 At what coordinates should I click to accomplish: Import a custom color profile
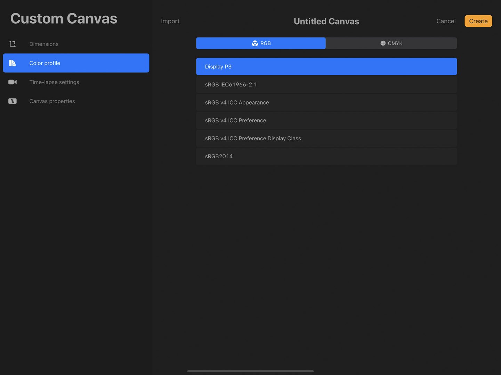click(x=170, y=21)
